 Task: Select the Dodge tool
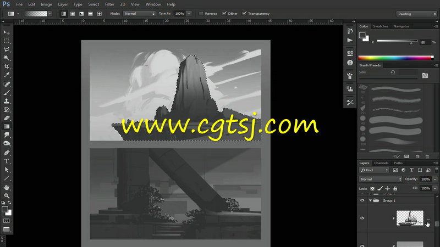click(x=7, y=143)
